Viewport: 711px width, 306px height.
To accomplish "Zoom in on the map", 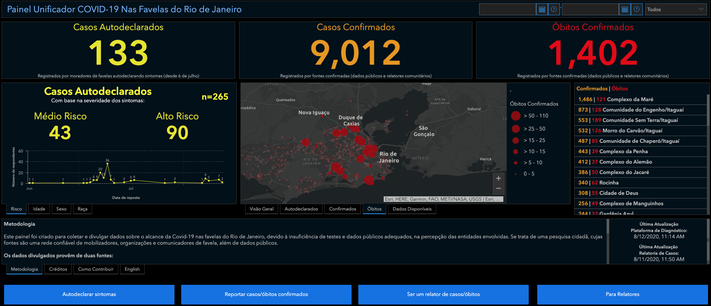I will (x=498, y=178).
